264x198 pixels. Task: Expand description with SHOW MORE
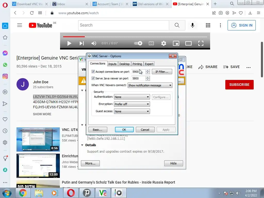42,114
